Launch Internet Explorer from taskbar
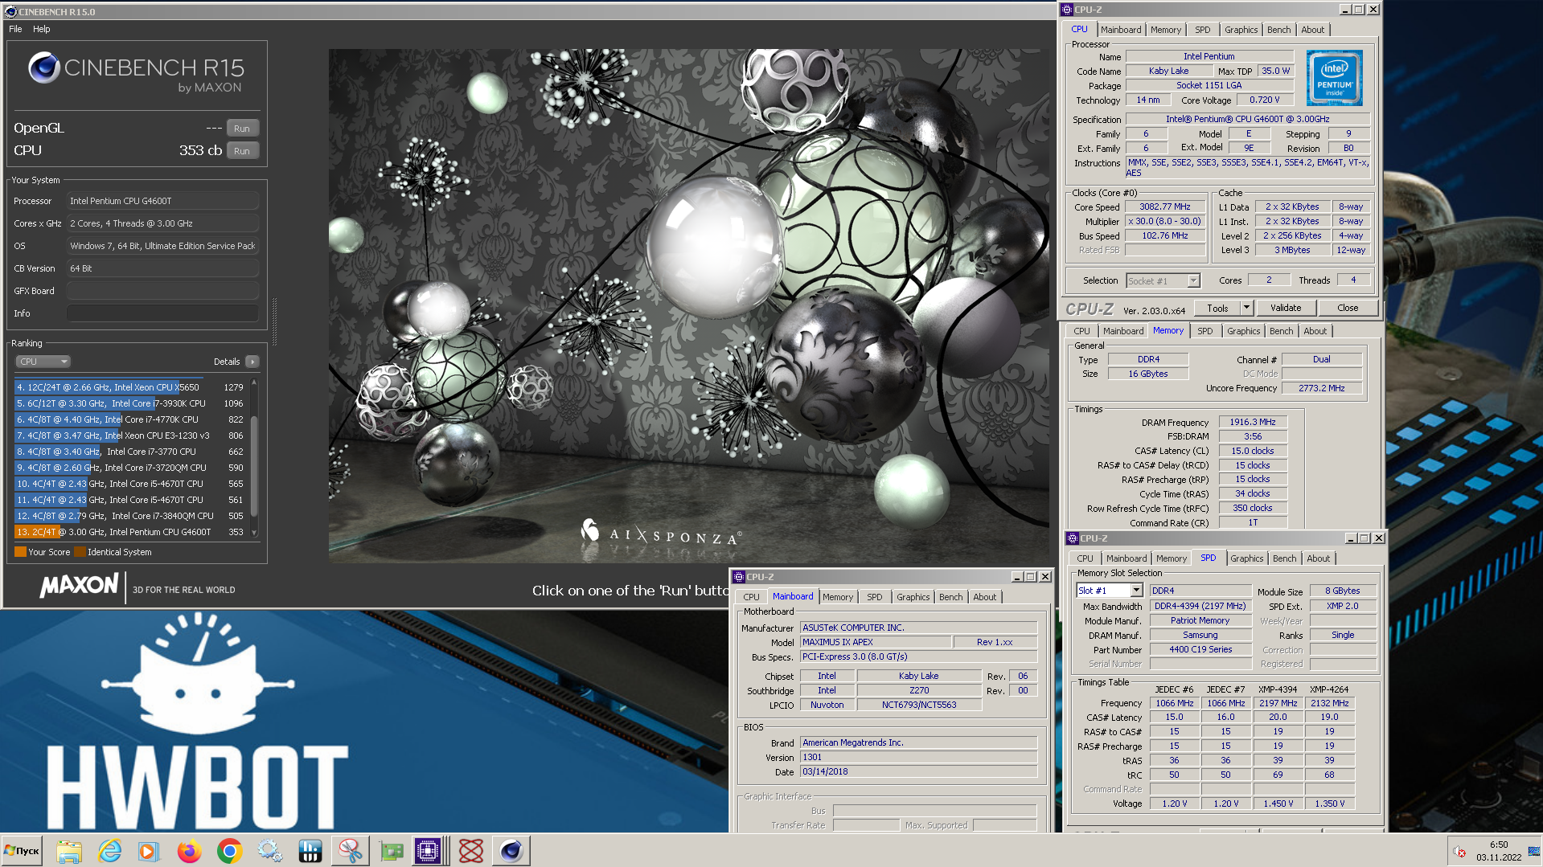Image resolution: width=1543 pixels, height=867 pixels. [109, 851]
